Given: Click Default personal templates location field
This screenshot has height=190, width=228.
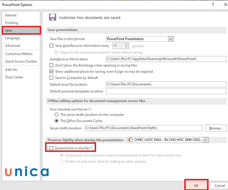Looking at the screenshot, I should [166, 91].
